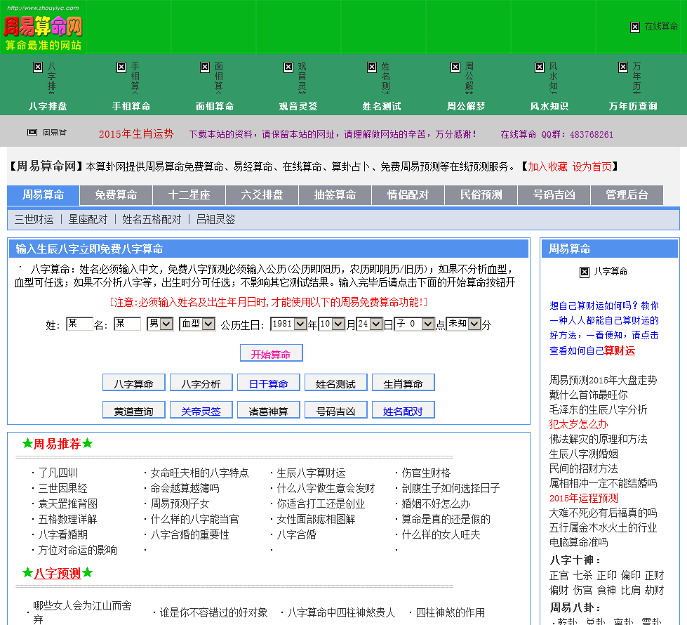Switch to the 十二星座 tab

click(189, 195)
